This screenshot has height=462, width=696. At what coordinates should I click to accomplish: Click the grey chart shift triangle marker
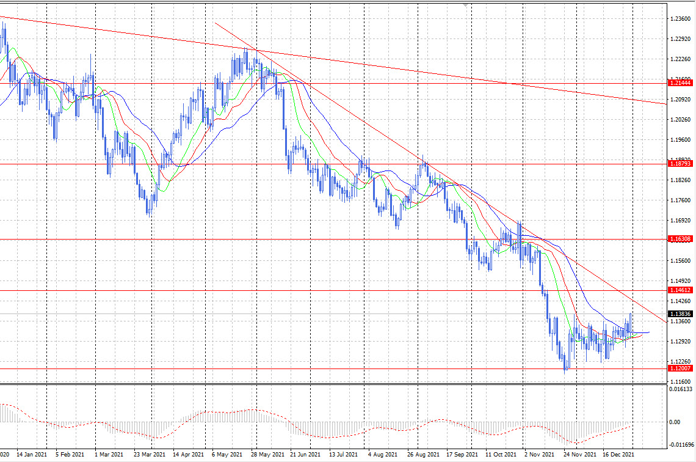click(x=466, y=5)
